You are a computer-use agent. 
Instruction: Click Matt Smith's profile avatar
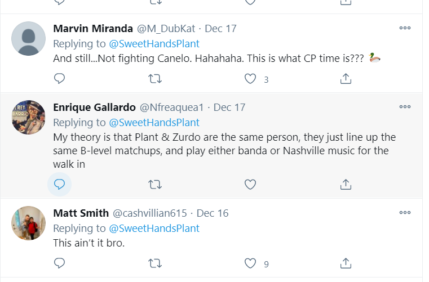click(x=29, y=223)
